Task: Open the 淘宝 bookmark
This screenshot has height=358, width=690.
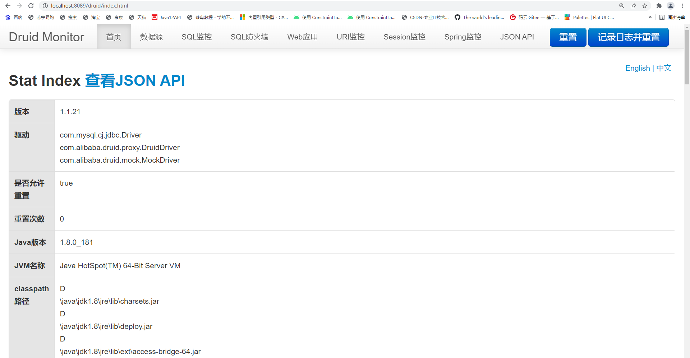Action: point(91,17)
